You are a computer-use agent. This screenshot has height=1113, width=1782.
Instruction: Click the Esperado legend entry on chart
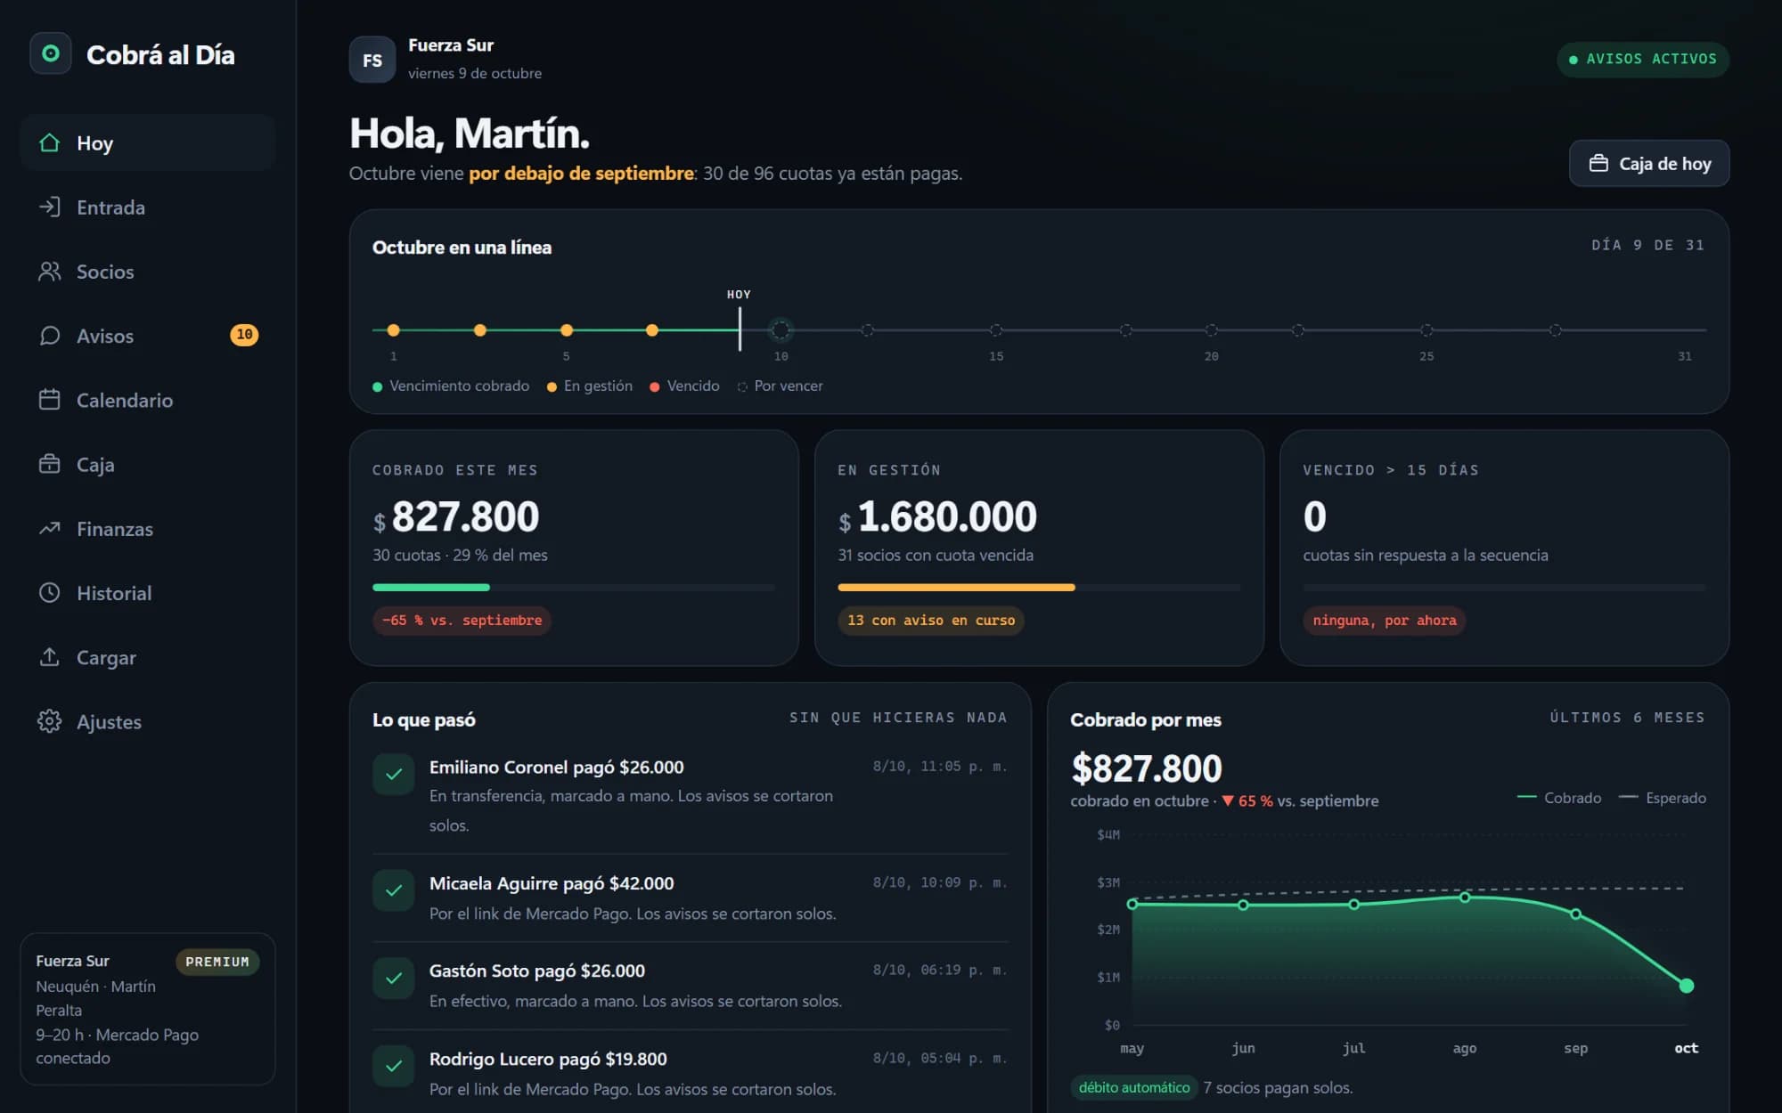(1662, 798)
